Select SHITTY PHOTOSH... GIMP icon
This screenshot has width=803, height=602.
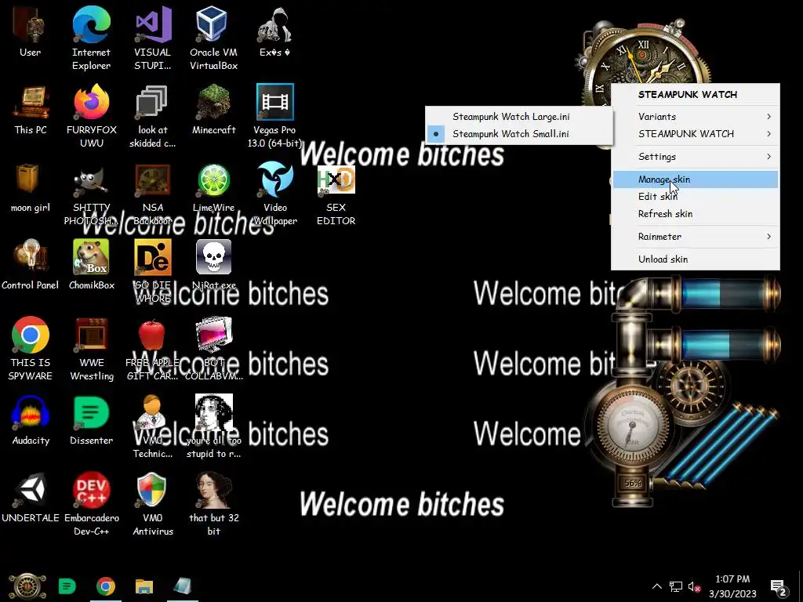pos(91,194)
